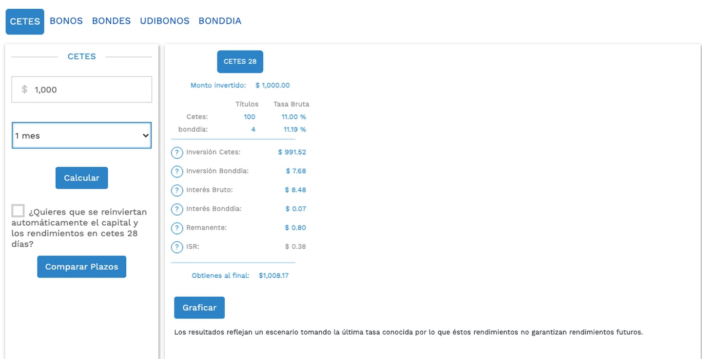Click the Inversión Cetes amount $ 991.52
The image size is (702, 359).
pyautogui.click(x=292, y=152)
